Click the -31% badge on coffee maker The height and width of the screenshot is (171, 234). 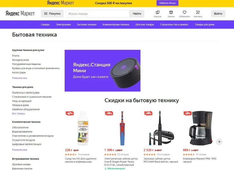coord(187,113)
